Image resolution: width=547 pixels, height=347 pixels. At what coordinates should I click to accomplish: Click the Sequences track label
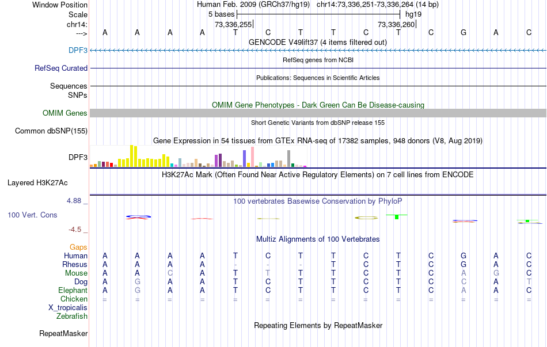(69, 86)
